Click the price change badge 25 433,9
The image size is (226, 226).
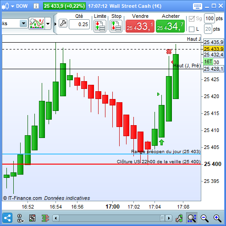point(64,6)
